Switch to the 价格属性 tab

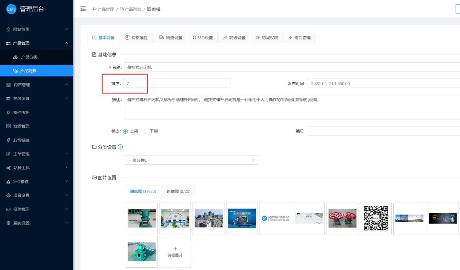(136, 38)
